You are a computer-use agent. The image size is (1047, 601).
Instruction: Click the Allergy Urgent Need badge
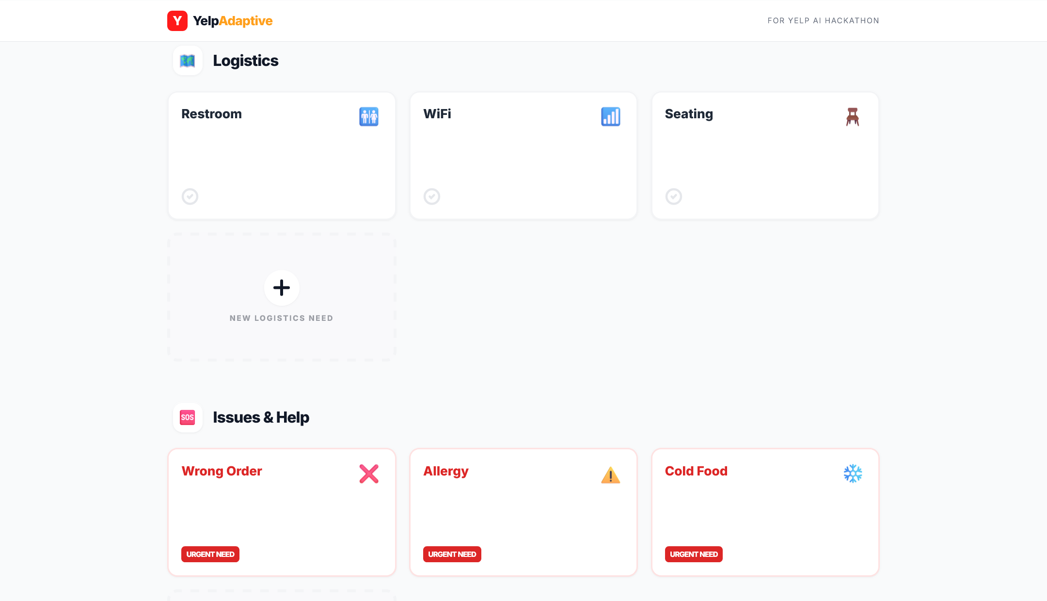(x=452, y=554)
